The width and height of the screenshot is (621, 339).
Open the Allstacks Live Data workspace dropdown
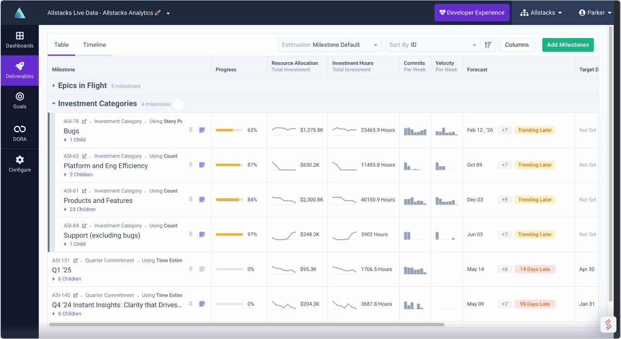coord(109,13)
